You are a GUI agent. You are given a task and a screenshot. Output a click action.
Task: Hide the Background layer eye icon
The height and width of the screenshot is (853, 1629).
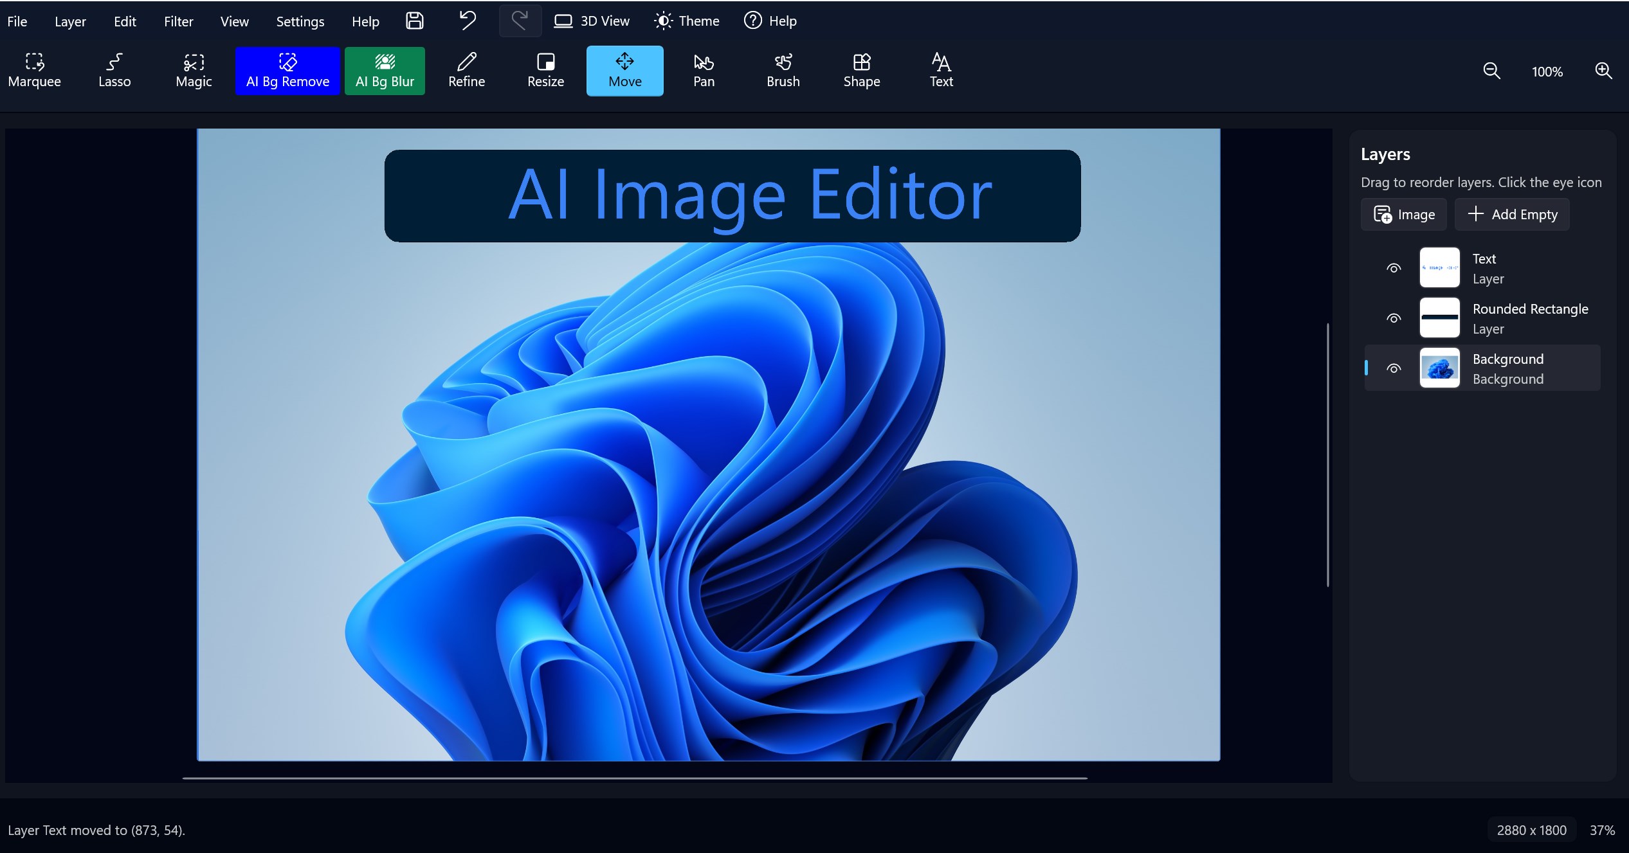1394,368
